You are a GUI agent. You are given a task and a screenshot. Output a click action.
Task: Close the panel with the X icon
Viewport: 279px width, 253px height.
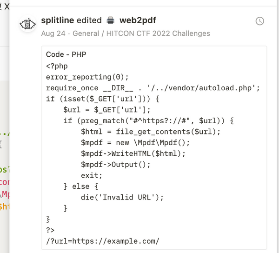pyautogui.click(x=7, y=7)
